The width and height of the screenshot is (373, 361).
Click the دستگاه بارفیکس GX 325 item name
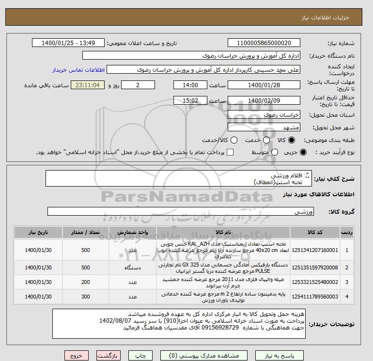tap(223, 267)
